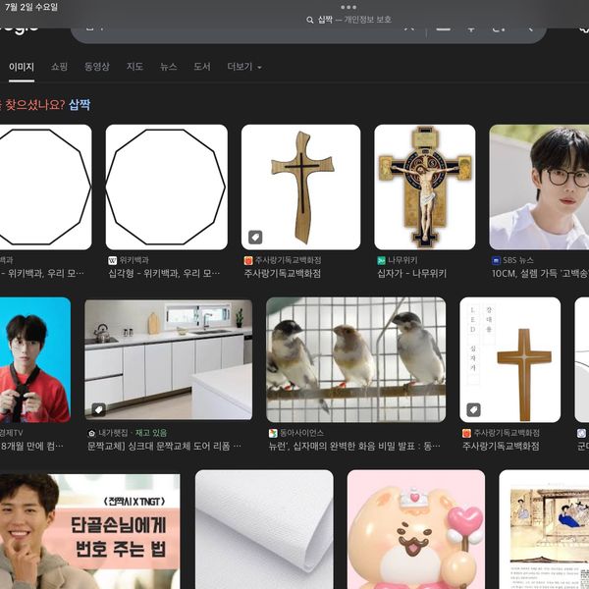Expand the 더보기 dropdown
Image resolution: width=589 pixels, height=589 pixels.
coord(244,67)
